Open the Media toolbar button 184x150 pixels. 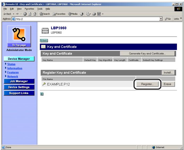tap(73, 14)
